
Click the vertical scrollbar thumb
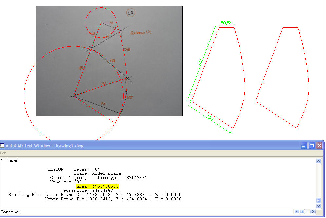[x=318, y=200]
